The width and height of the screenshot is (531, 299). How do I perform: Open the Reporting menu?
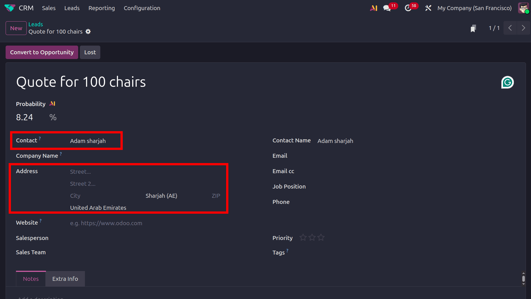point(102,8)
